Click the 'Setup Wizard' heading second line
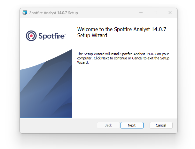The height and width of the screenshot is (149, 195). 92,35
